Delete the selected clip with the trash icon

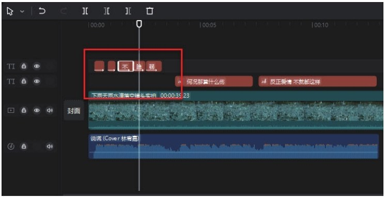click(x=150, y=11)
